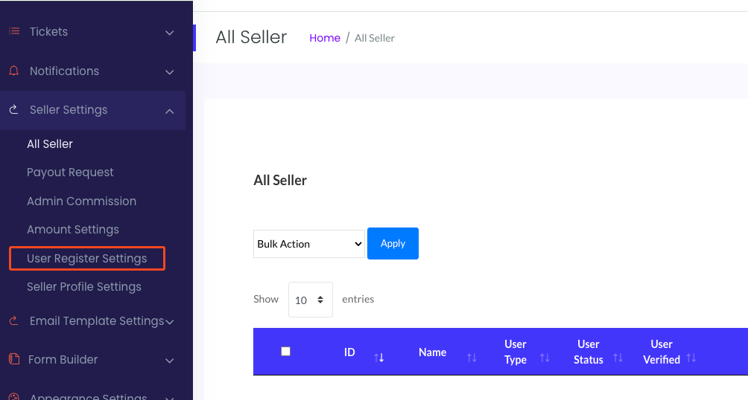Click the Seller Settings sidebar icon
Viewport: 748px width, 400px height.
[x=13, y=110]
